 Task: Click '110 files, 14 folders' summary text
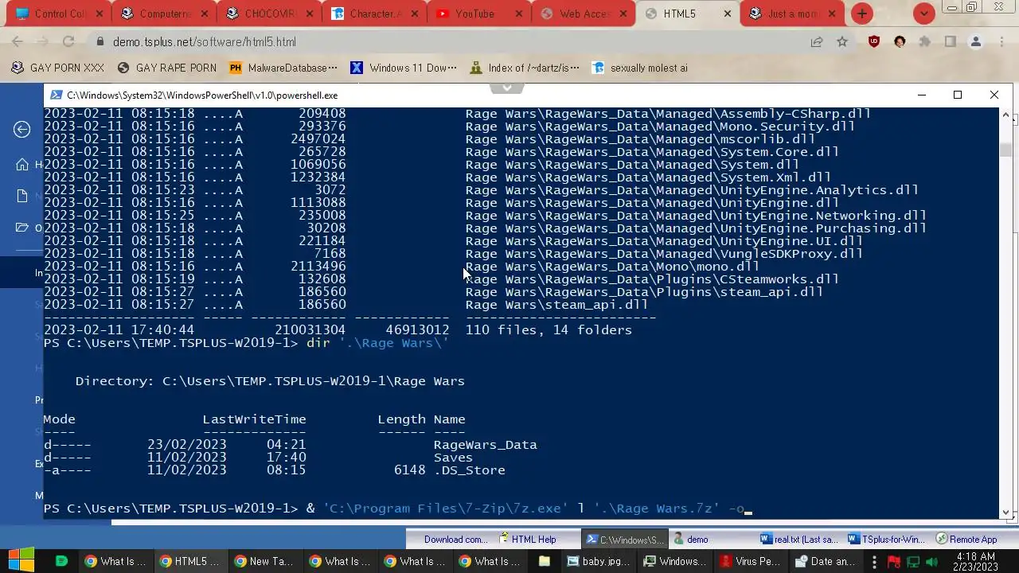coord(549,330)
